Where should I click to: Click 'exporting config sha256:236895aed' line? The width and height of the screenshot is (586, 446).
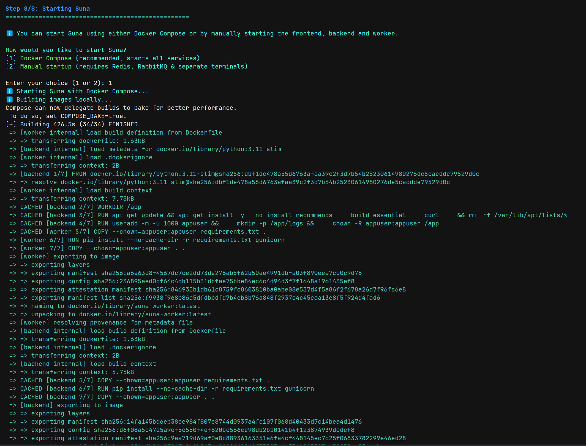pos(182,281)
